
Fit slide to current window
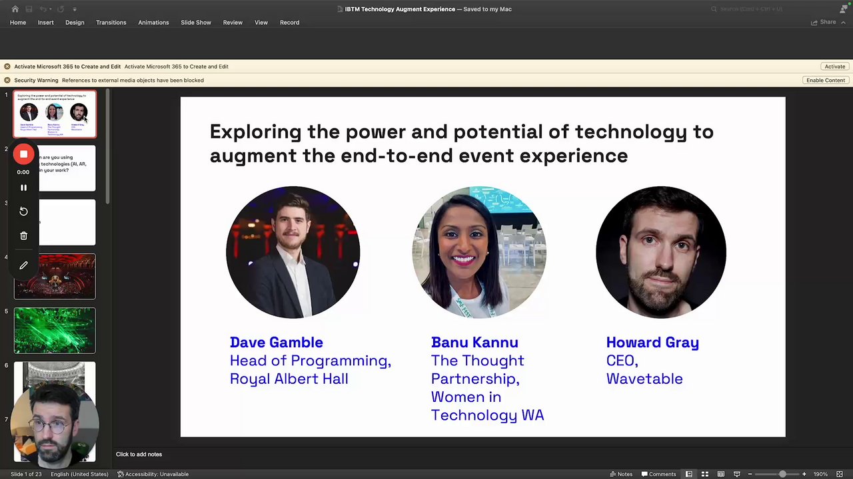coord(840,474)
